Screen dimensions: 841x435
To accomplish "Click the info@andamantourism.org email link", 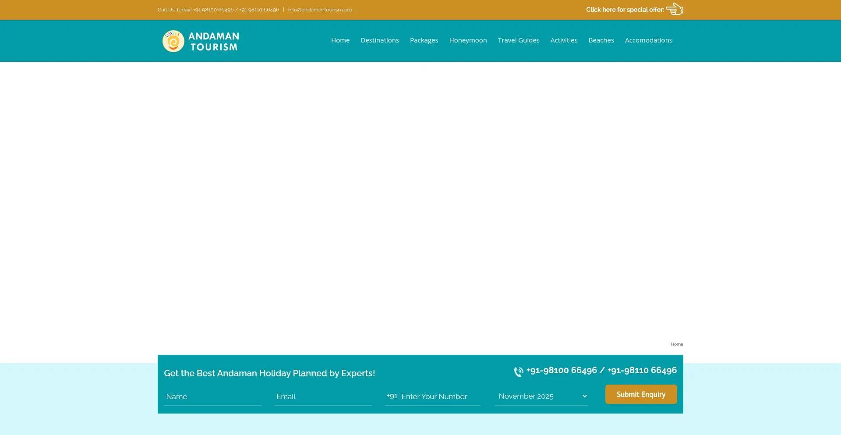I will 320,10.
